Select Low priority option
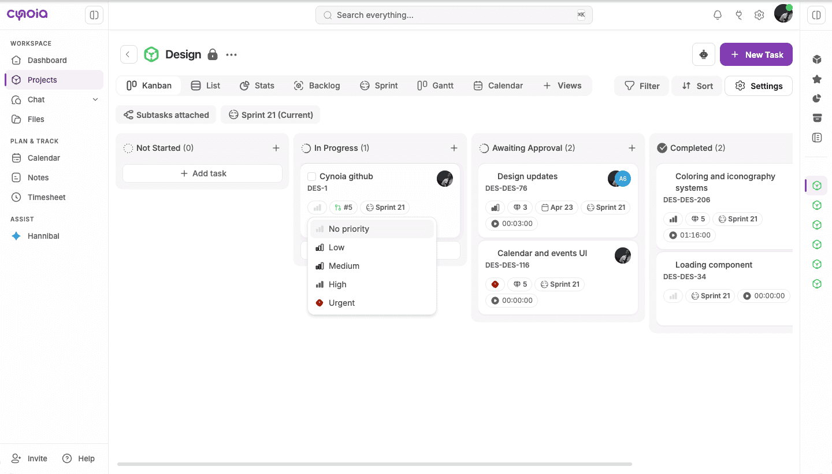Viewport: 832px width, 474px height. pyautogui.click(x=372, y=247)
